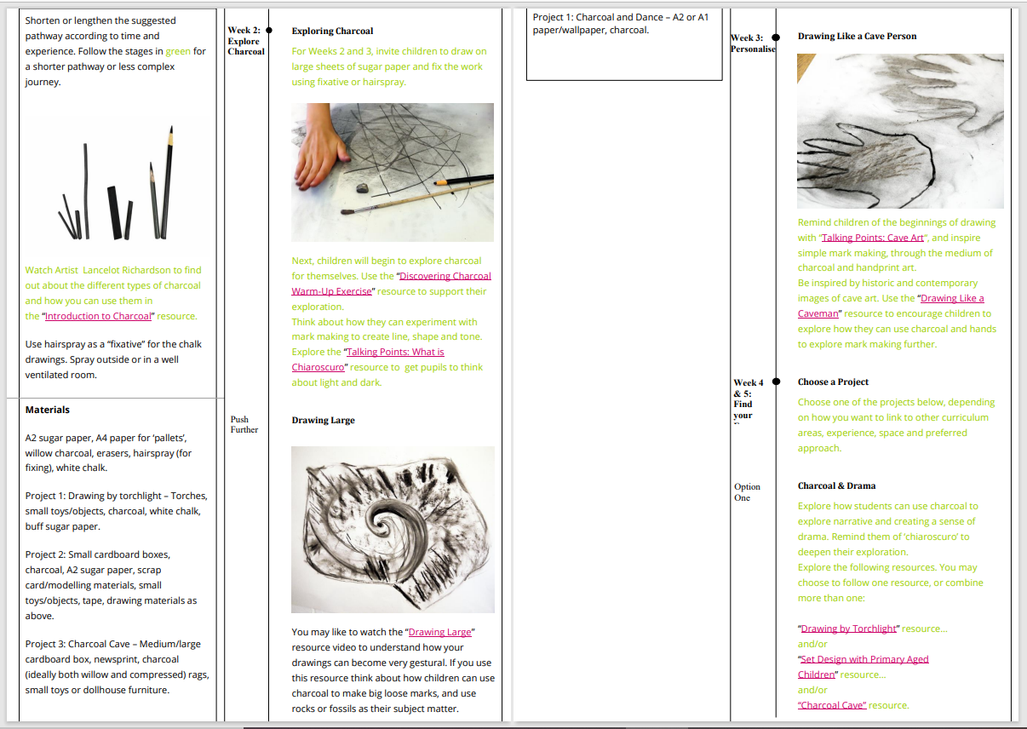The width and height of the screenshot is (1027, 729).
Task: Select the charcoal handprint outlines image
Action: (x=900, y=131)
